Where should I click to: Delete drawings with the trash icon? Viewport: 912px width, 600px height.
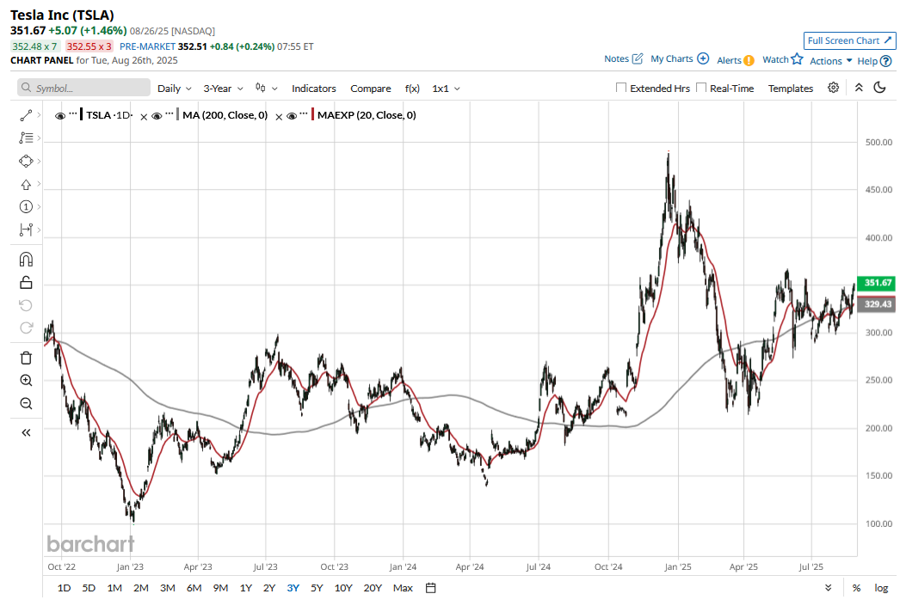tap(26, 358)
